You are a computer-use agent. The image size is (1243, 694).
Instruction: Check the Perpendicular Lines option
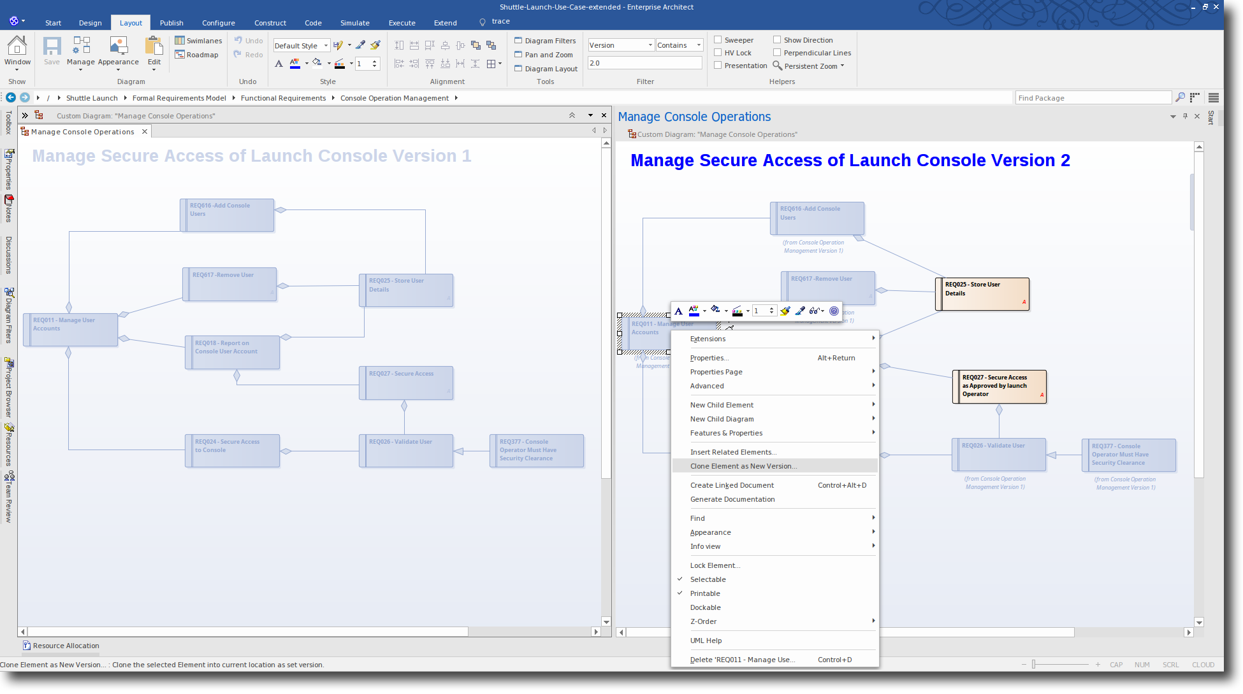coord(777,53)
